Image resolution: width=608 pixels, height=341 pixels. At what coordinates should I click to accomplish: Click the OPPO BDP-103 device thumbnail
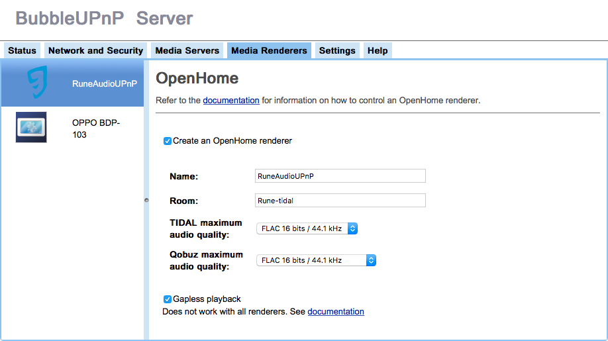click(31, 127)
